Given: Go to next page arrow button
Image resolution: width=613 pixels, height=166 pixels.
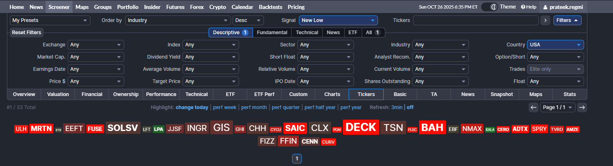Looking at the screenshot, I should pyautogui.click(x=582, y=107).
